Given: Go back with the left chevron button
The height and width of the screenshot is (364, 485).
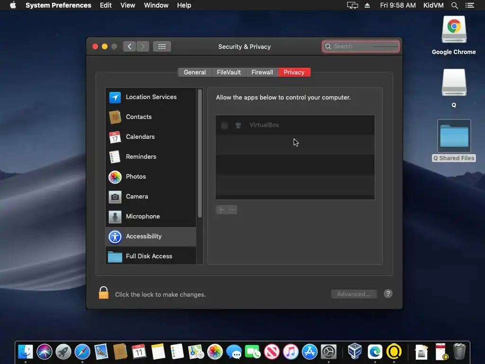Looking at the screenshot, I should [x=129, y=46].
